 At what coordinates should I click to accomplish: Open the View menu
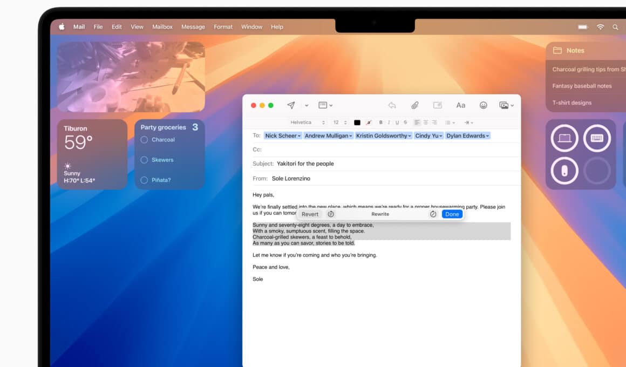pyautogui.click(x=137, y=27)
